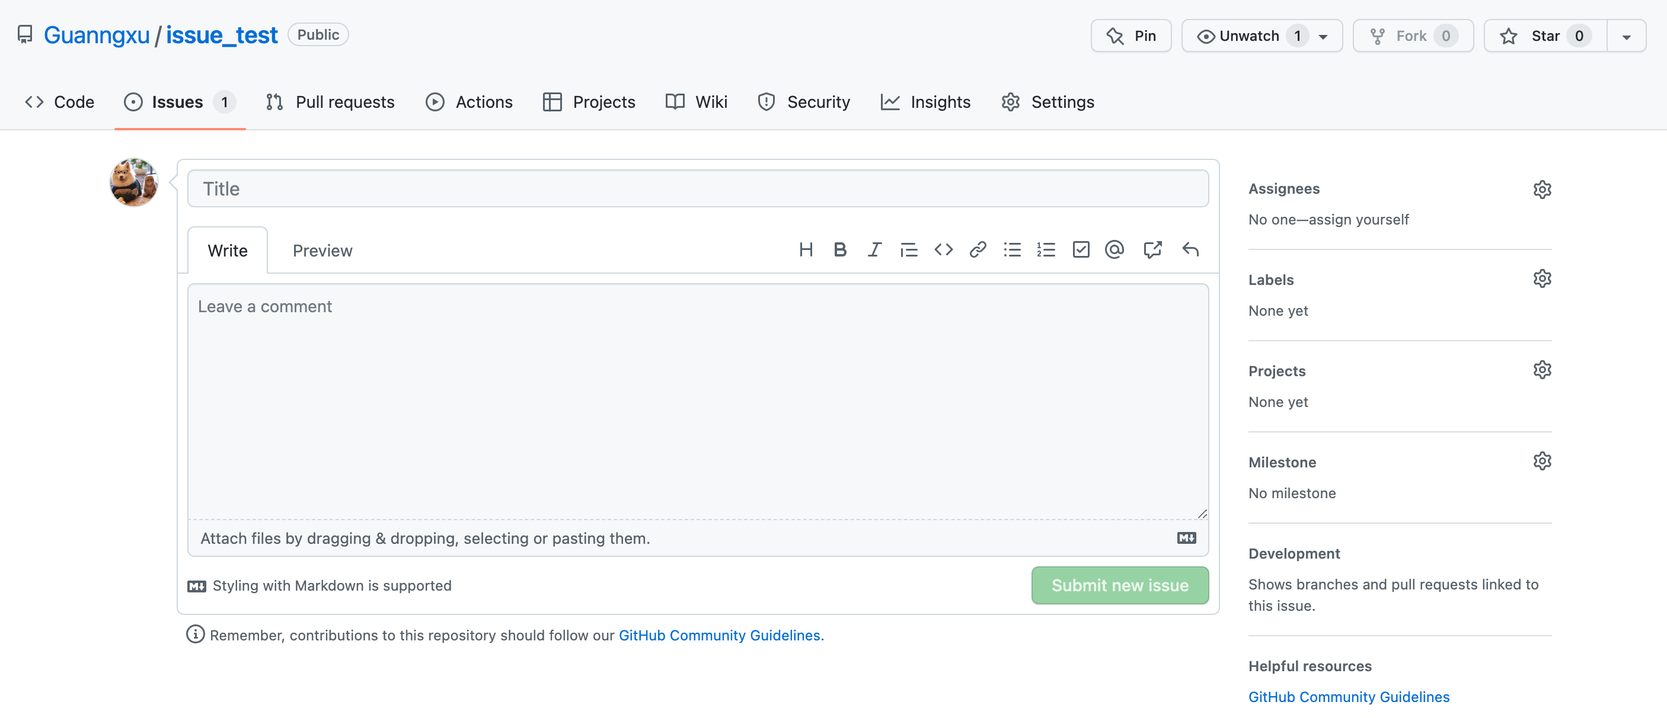The height and width of the screenshot is (718, 1667).
Task: Insert heading with the H icon
Action: click(806, 249)
